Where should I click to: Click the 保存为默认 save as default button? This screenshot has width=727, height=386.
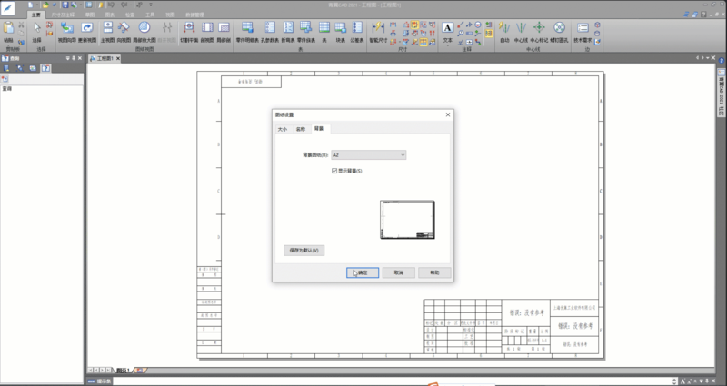[x=303, y=249]
